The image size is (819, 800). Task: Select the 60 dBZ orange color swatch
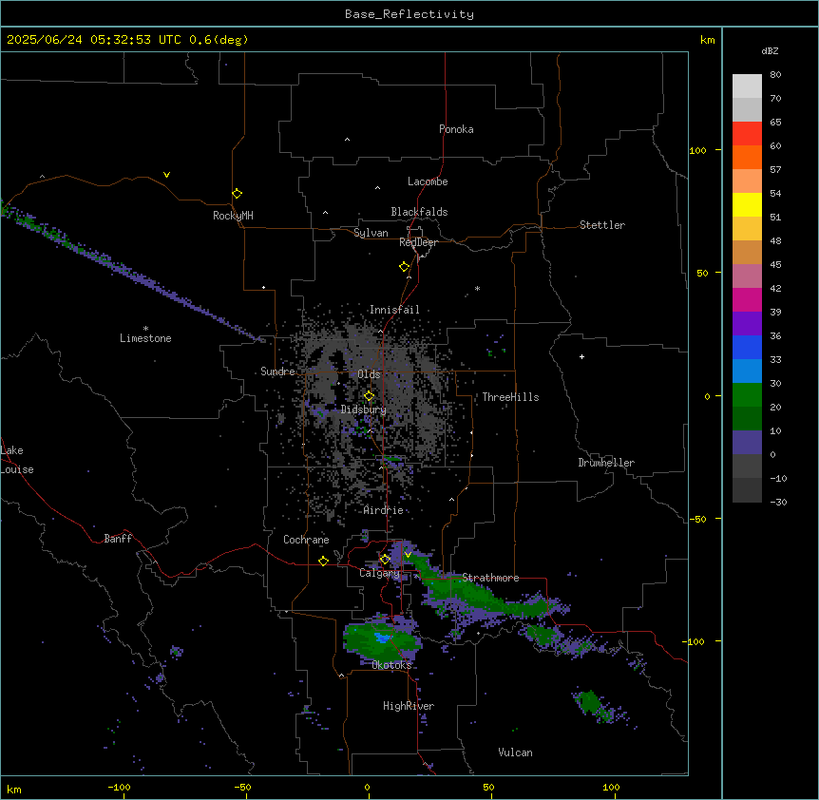click(x=747, y=157)
